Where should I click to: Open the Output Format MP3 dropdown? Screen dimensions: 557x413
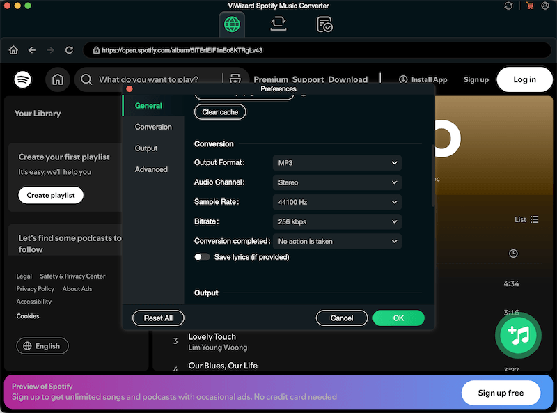[x=337, y=163]
